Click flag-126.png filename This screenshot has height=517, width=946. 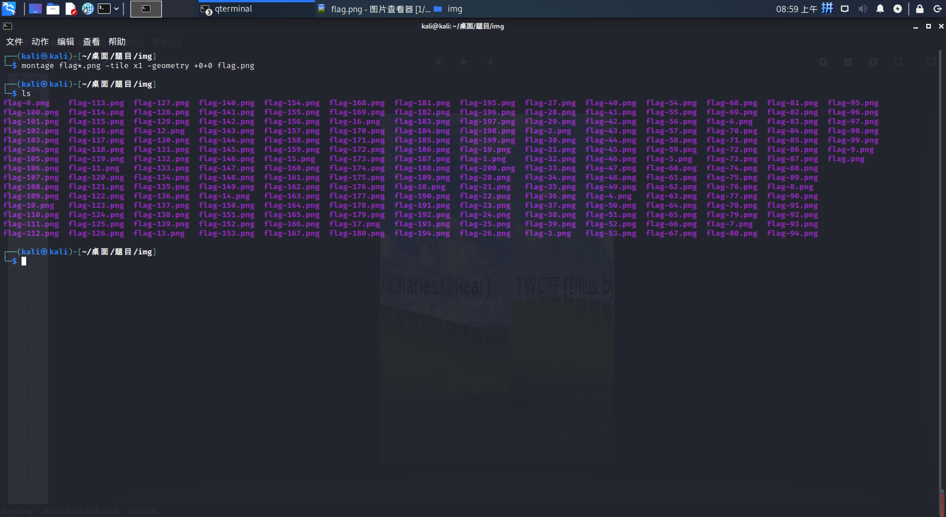click(97, 233)
